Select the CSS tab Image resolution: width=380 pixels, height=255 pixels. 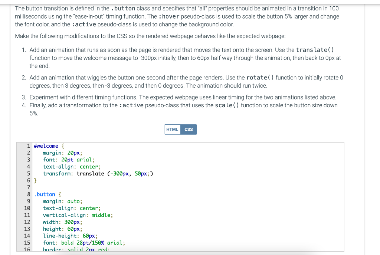click(189, 129)
